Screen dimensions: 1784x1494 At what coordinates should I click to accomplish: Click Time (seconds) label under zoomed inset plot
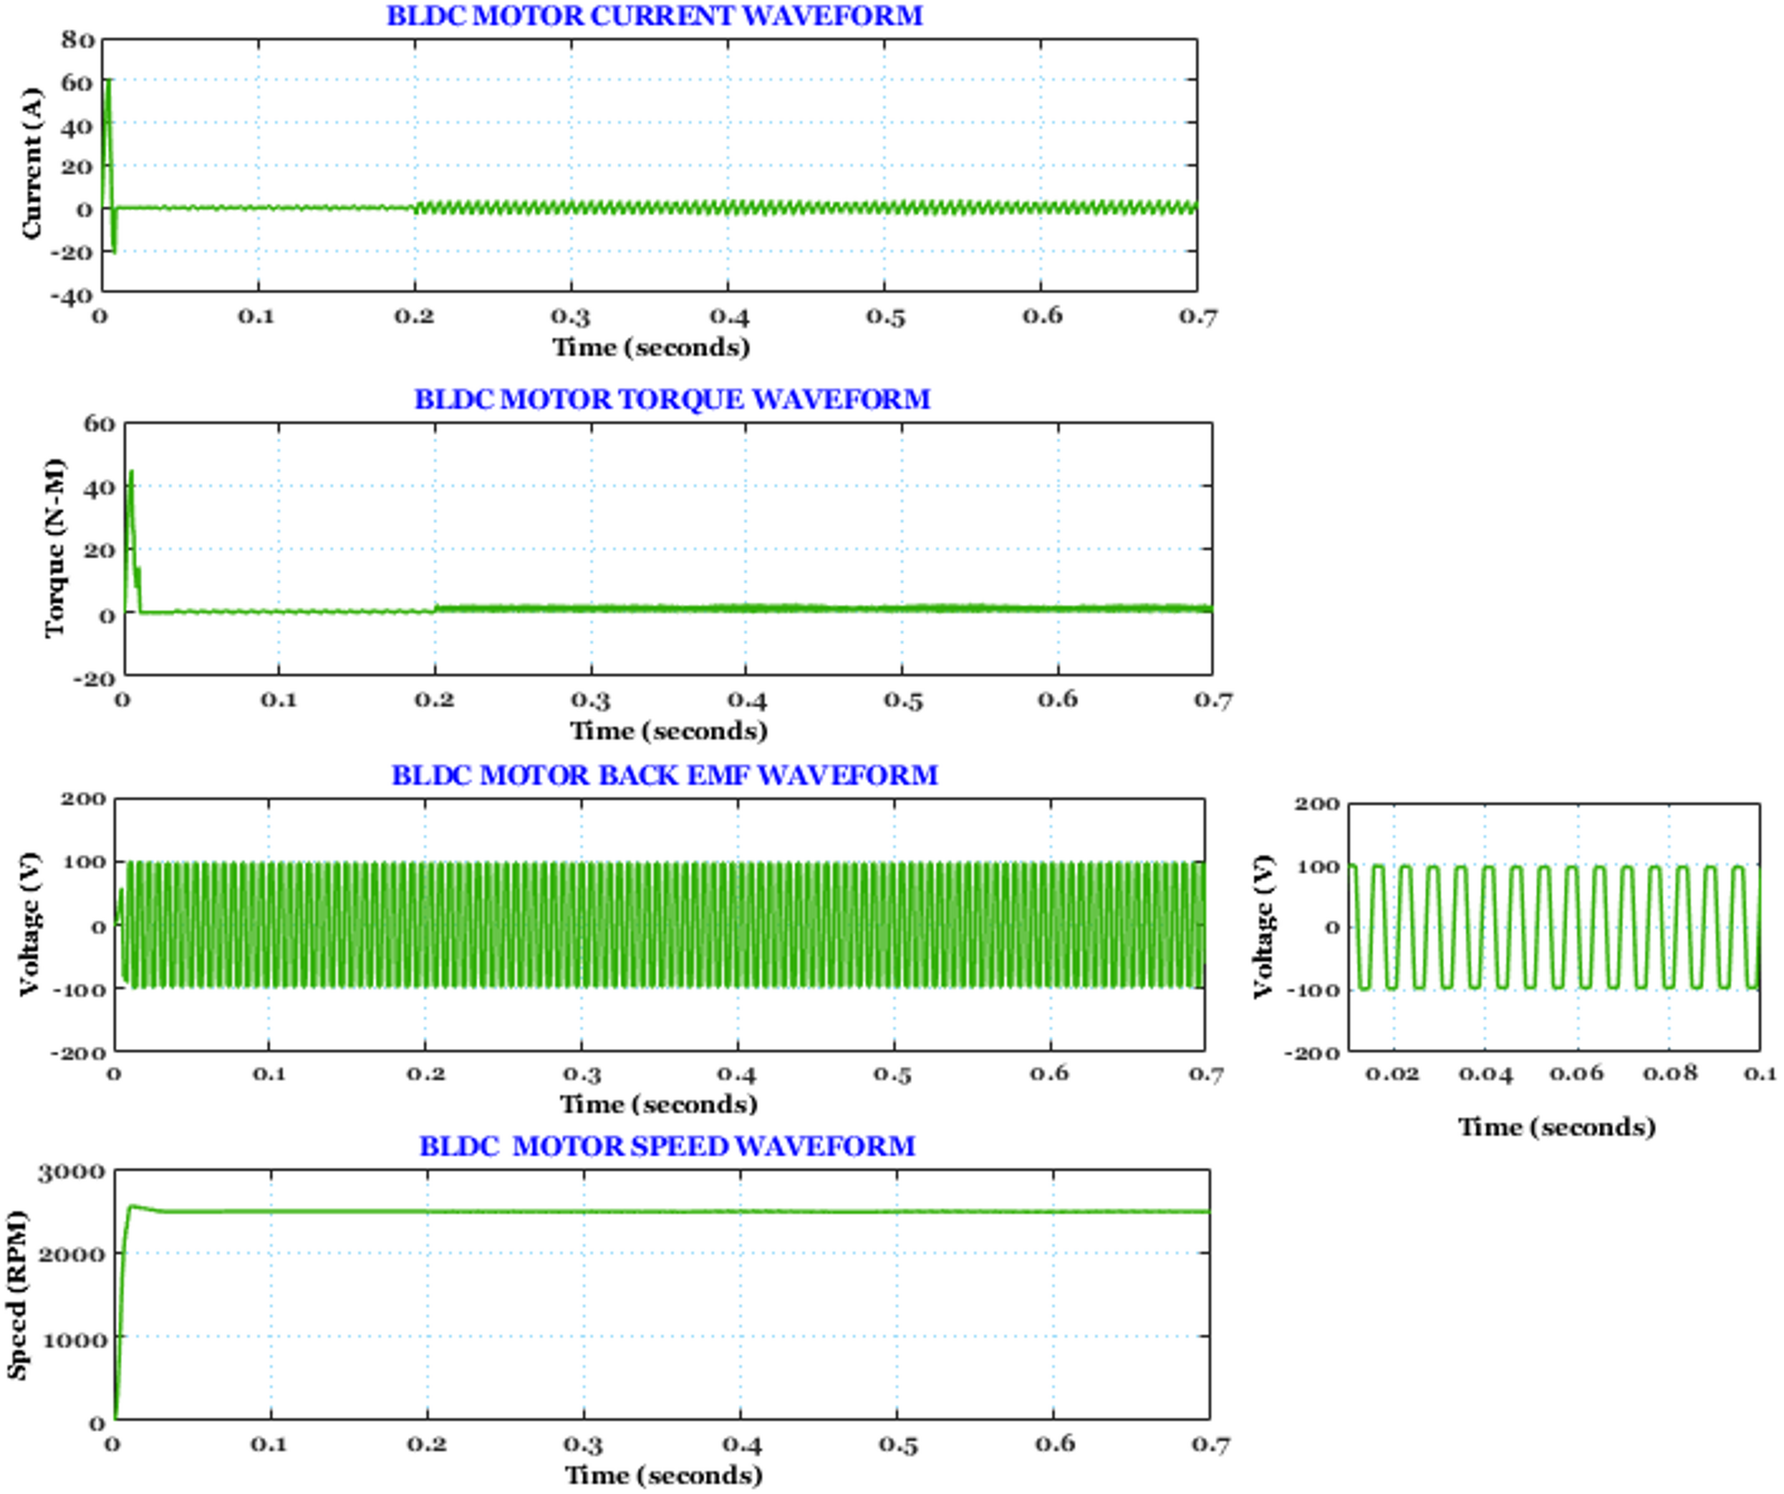[1556, 1127]
